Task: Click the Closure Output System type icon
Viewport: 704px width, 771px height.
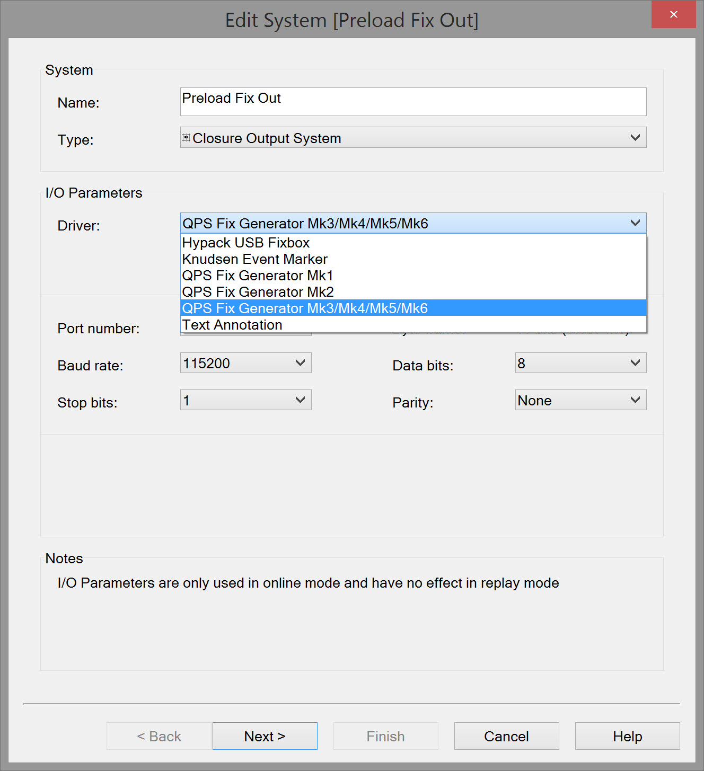Action: [186, 138]
